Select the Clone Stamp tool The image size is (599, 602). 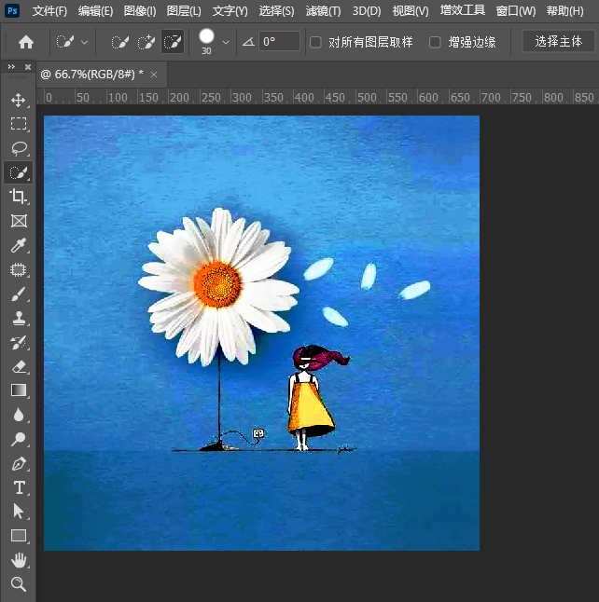[x=19, y=319]
